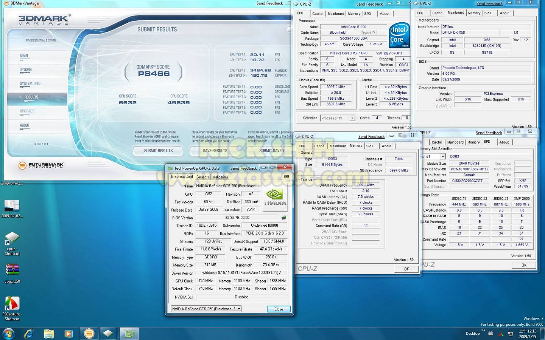Click the DRAM Frequency value 999.2 MHz
The width and height of the screenshot is (545, 340).
coord(366,185)
